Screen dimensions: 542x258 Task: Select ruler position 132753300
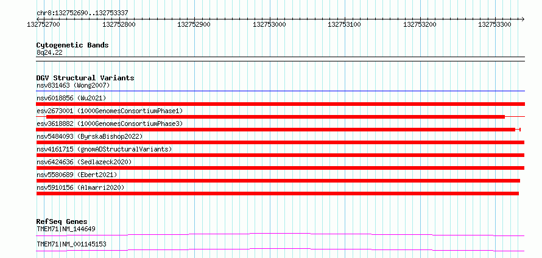coord(494,24)
